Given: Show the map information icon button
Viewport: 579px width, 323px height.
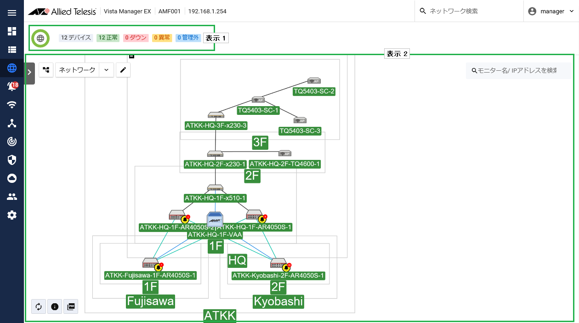Looking at the screenshot, I should (55, 306).
